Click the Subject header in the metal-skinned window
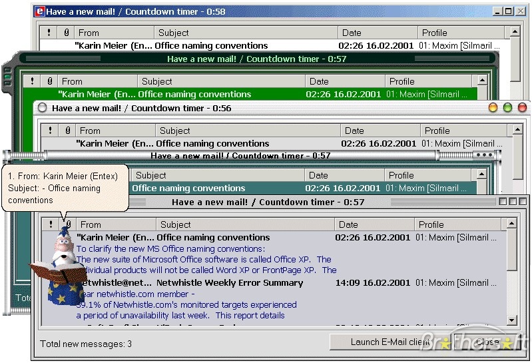 [218, 175]
